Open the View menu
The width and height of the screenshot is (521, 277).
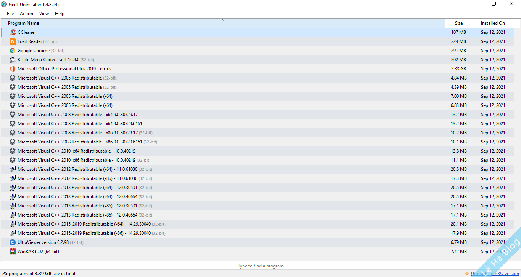[44, 13]
